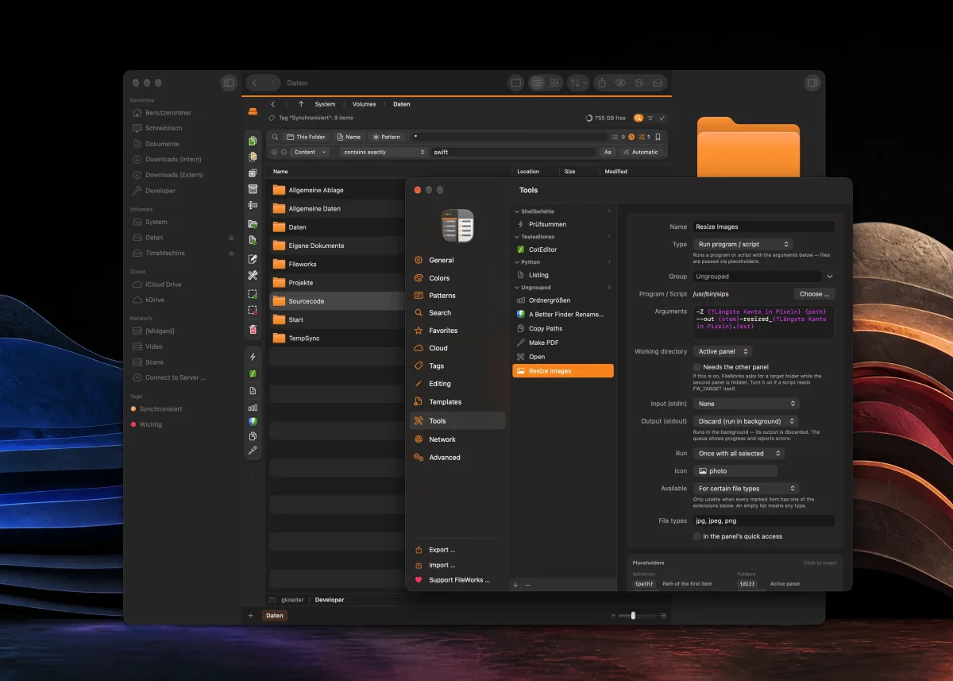The image size is (953, 681).
Task: Enable In the panel's quick access
Action: pyautogui.click(x=697, y=536)
